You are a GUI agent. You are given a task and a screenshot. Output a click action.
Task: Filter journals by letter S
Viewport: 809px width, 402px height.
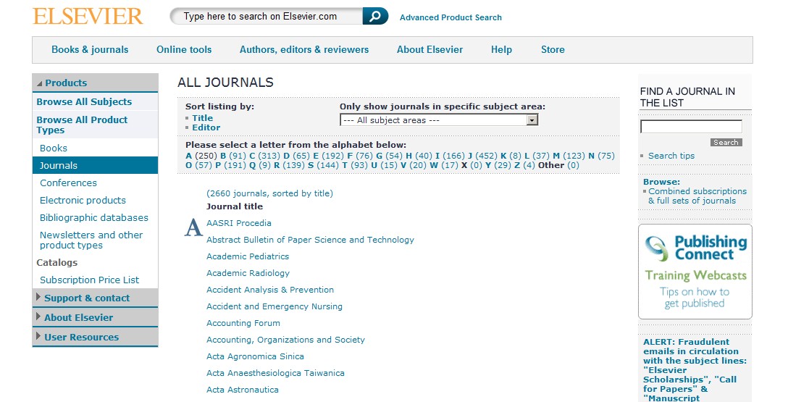click(311, 165)
